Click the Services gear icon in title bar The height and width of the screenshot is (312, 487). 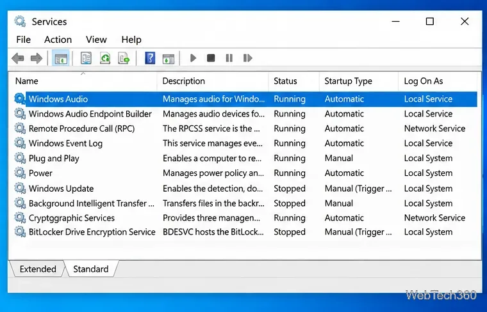(20, 21)
